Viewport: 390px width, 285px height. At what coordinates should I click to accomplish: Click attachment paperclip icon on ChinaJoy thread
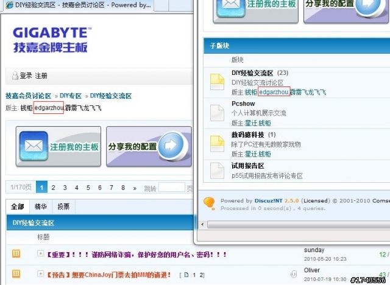click(x=293, y=274)
